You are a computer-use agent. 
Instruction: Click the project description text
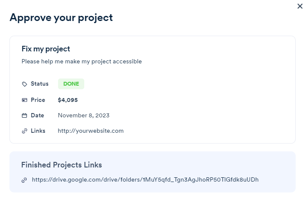[x=82, y=62]
